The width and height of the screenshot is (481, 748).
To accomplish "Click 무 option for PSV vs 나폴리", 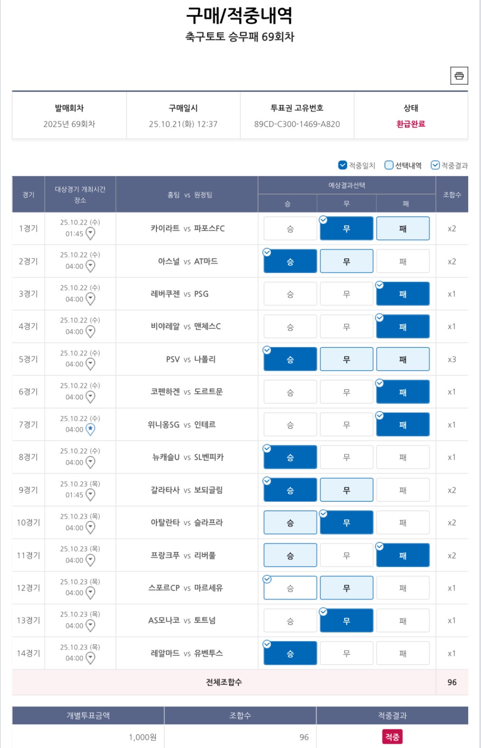I will coord(346,359).
